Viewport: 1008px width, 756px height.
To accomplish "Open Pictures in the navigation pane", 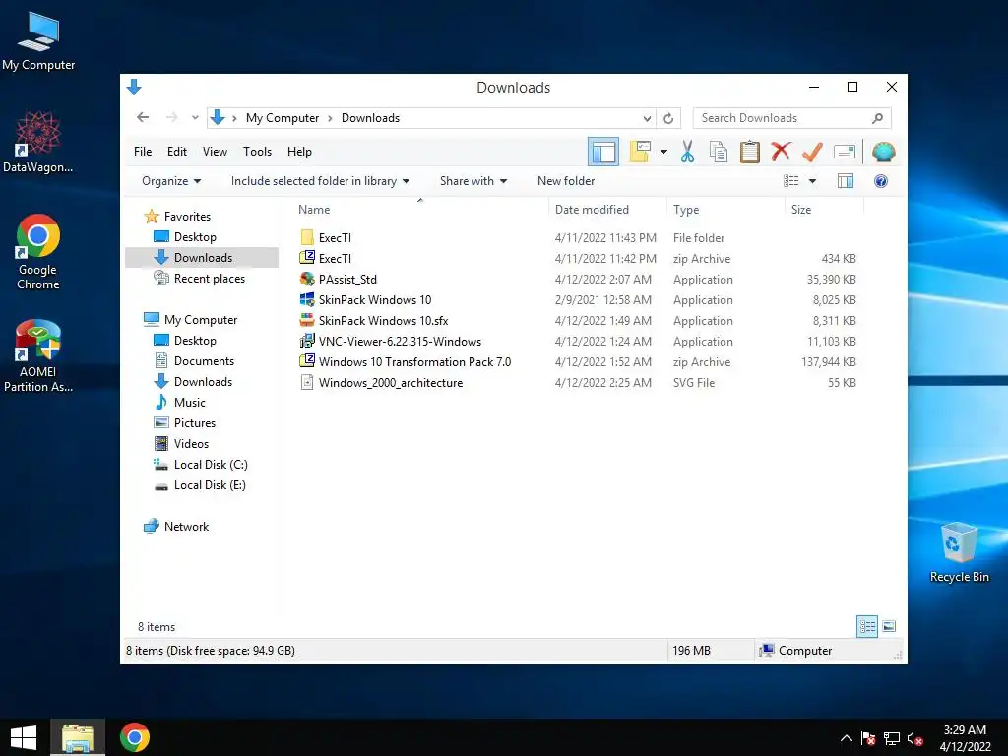I will click(194, 423).
